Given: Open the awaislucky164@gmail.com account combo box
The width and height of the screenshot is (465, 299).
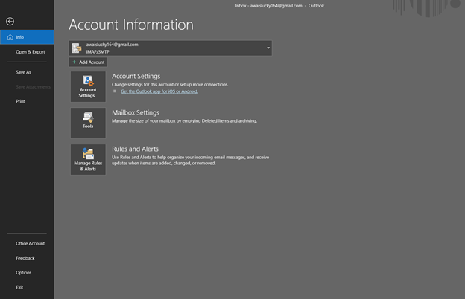Looking at the screenshot, I should (170, 48).
